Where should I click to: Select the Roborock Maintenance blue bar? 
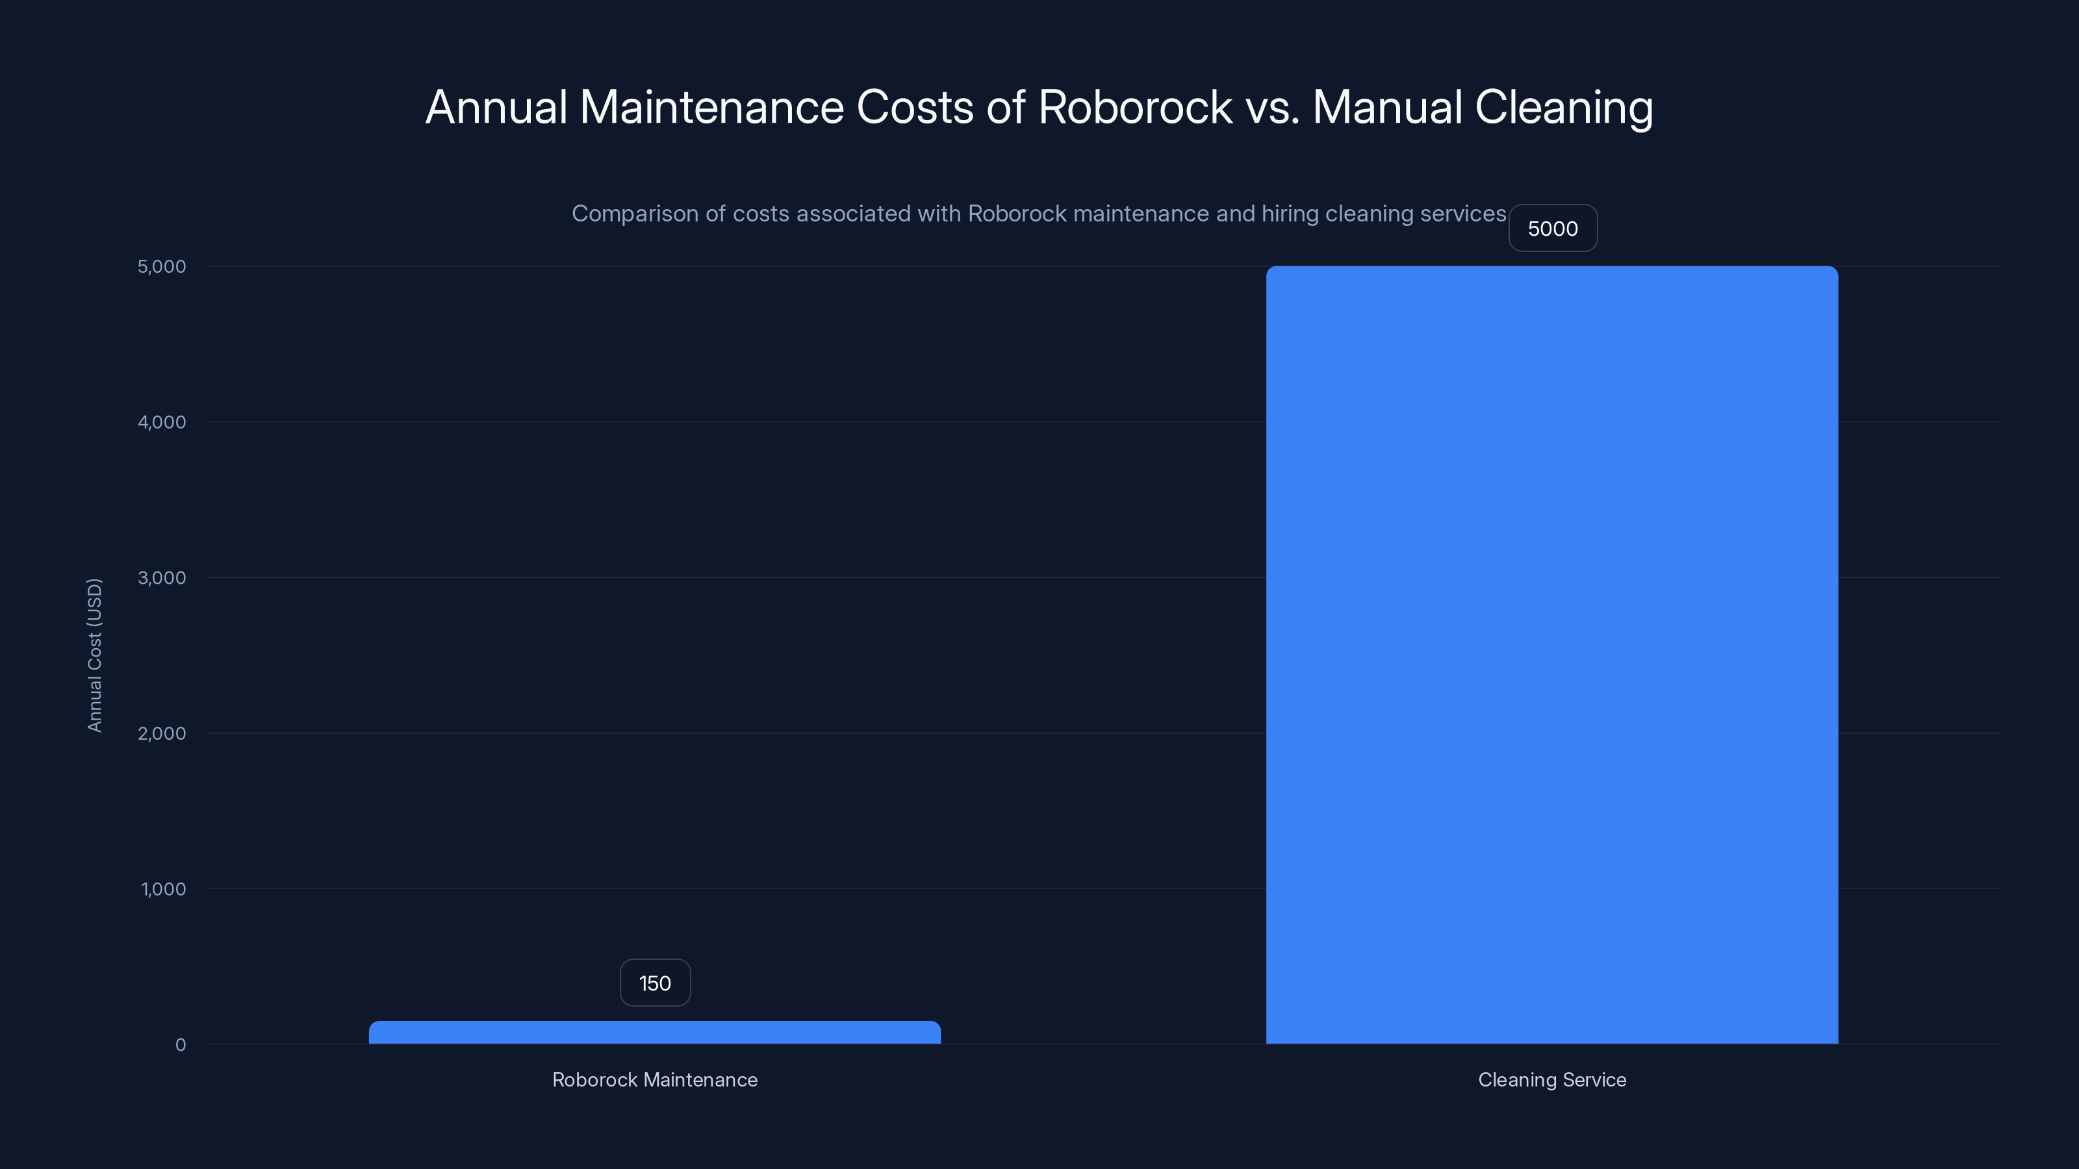coord(654,1033)
